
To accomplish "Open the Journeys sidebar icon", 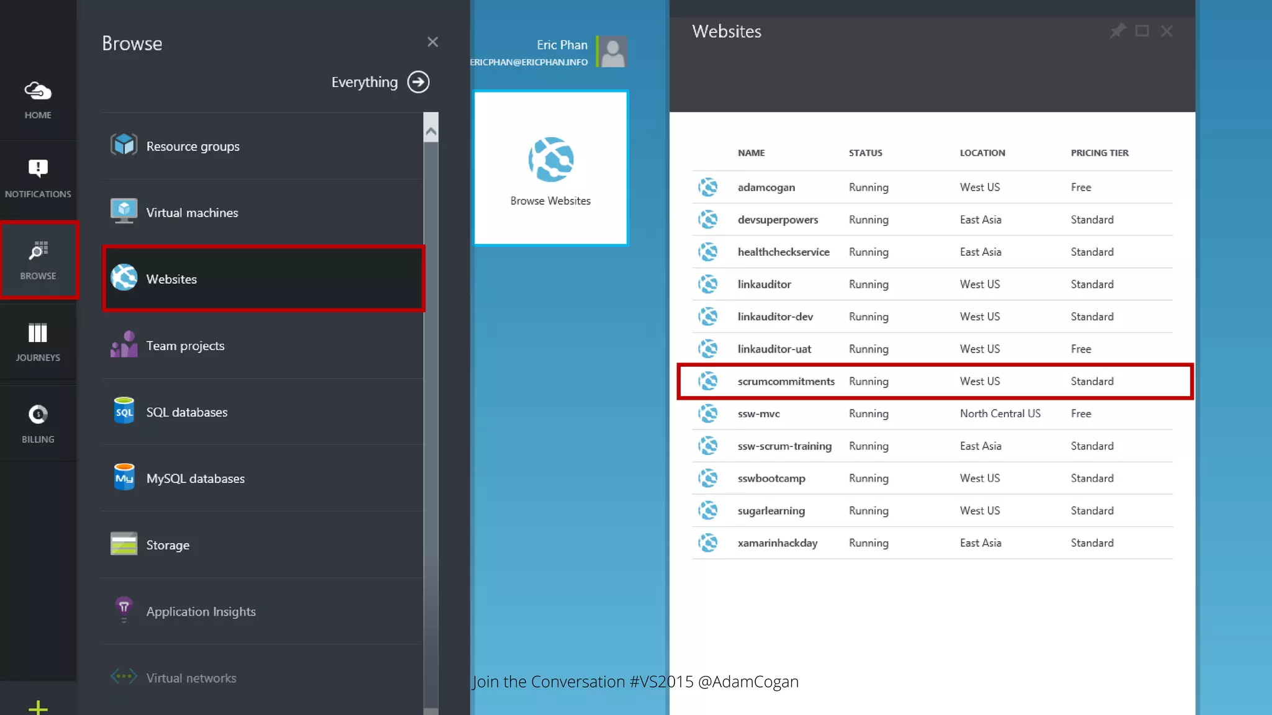I will tap(38, 333).
